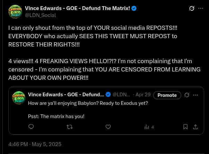Click the blue verified badge on the main tweet
The height and width of the screenshot is (154, 209).
[x=134, y=8]
